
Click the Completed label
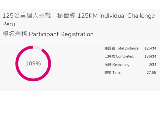125,56
